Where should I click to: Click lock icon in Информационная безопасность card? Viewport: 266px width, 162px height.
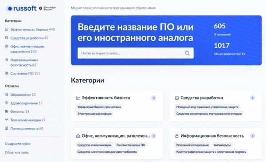177,136
